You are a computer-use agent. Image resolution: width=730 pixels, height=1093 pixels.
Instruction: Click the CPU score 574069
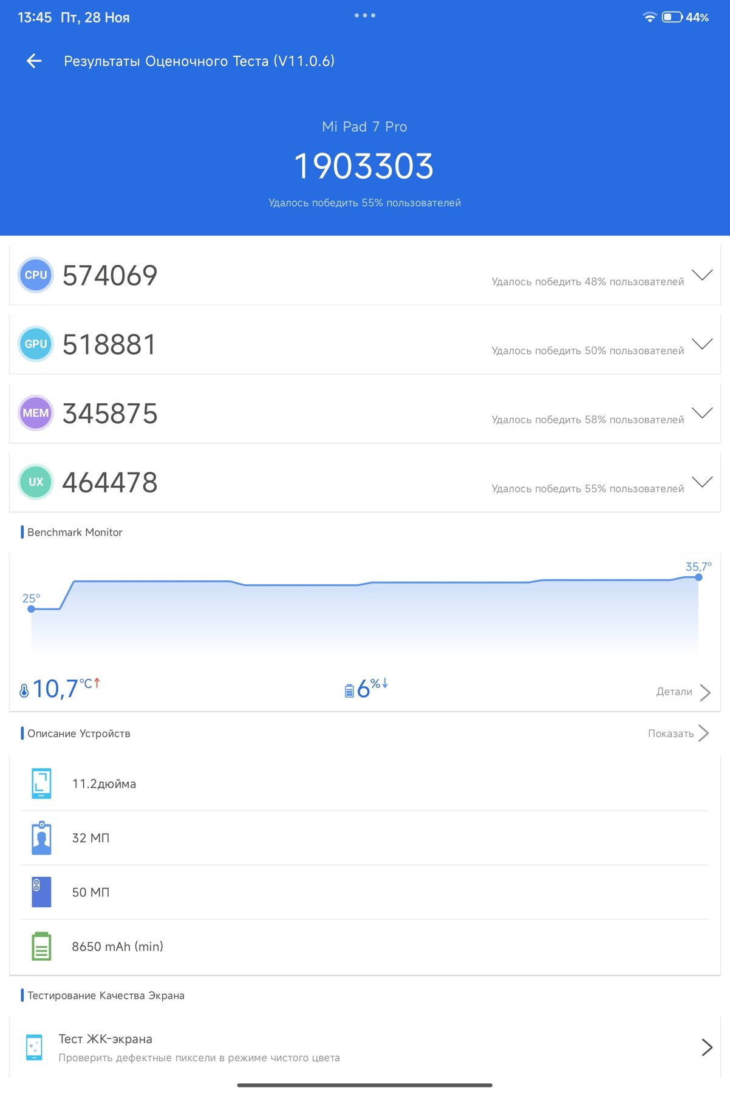[x=110, y=276]
